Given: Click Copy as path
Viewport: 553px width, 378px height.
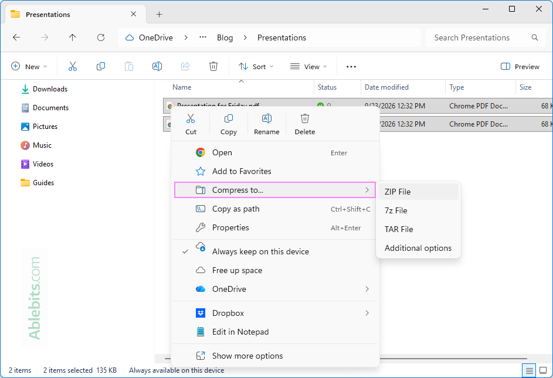Looking at the screenshot, I should point(274,209).
